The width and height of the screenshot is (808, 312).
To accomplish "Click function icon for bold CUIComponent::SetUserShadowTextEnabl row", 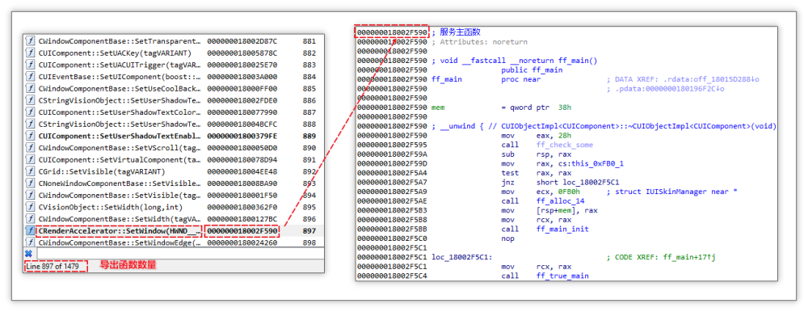I will [x=31, y=136].
